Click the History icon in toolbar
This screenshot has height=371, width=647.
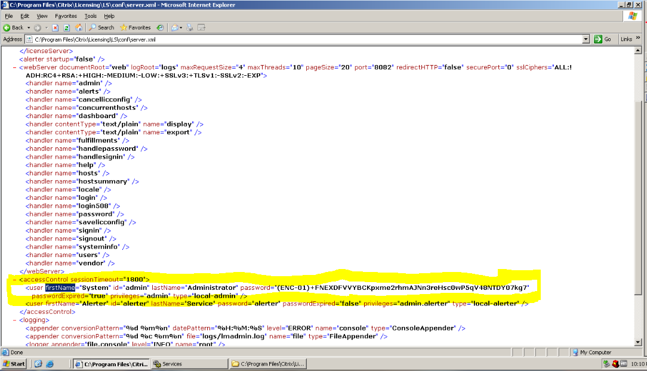160,27
